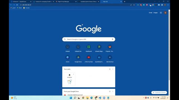The image size is (179, 100).
Task: Toggle the browser side panel icon
Action: tap(162, 5)
